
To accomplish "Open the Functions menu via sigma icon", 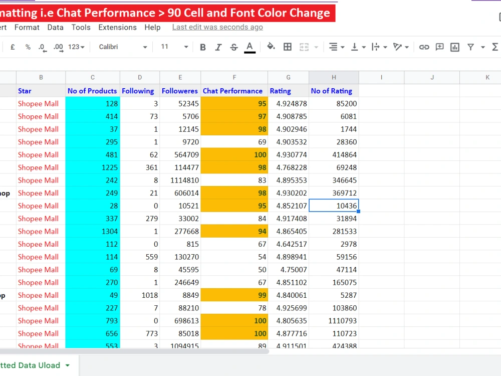I will (495, 47).
